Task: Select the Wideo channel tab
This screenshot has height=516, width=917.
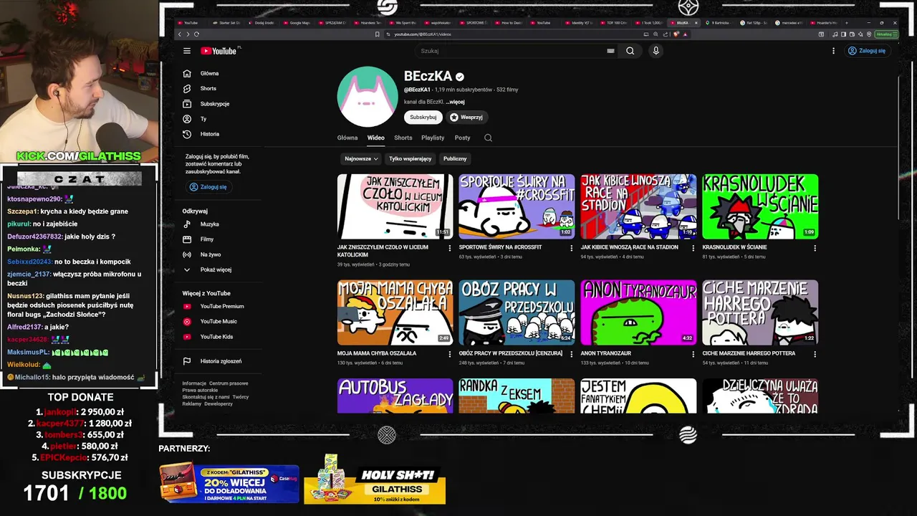Action: click(376, 138)
